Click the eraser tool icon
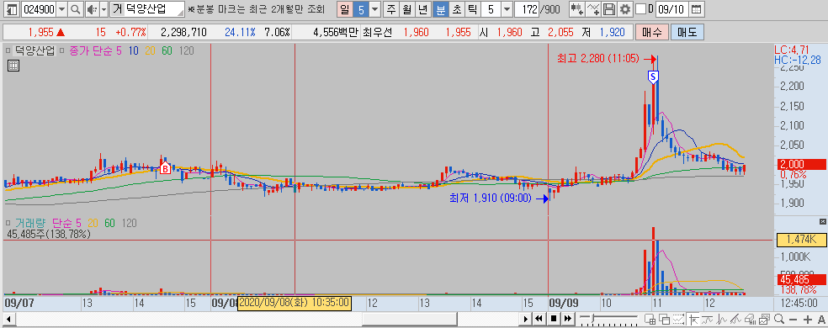The width and height of the screenshot is (828, 328). (751, 319)
